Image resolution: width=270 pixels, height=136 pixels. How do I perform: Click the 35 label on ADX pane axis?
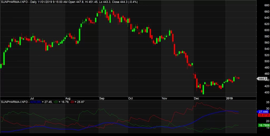pyautogui.click(x=268, y=102)
